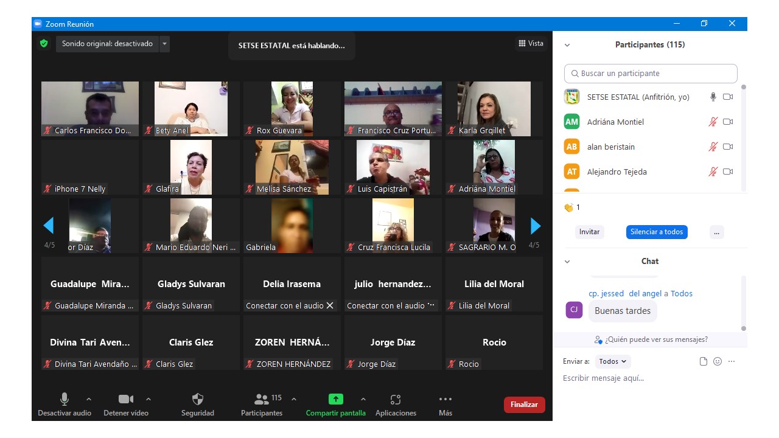
Task: Click alan beristain's camera icon
Action: tap(728, 147)
